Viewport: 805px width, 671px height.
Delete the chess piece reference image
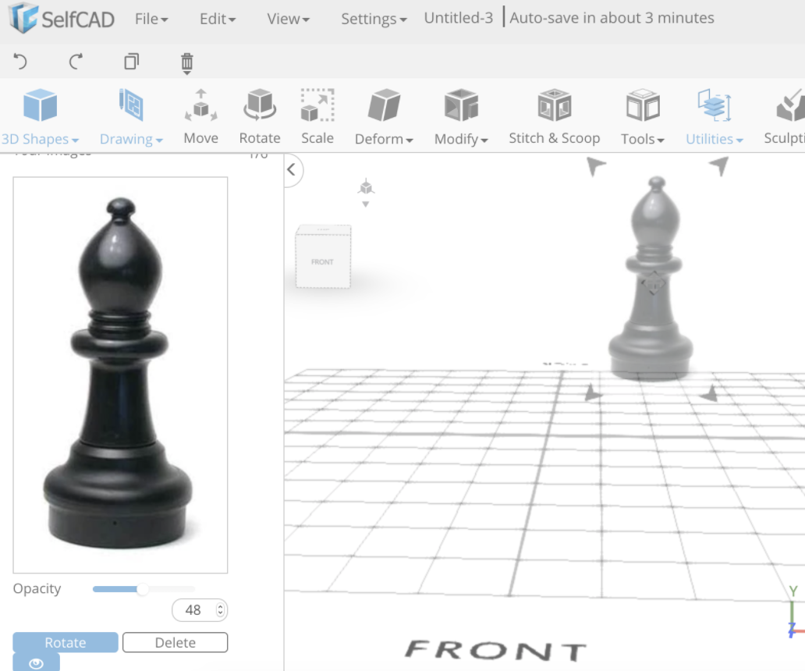[175, 642]
